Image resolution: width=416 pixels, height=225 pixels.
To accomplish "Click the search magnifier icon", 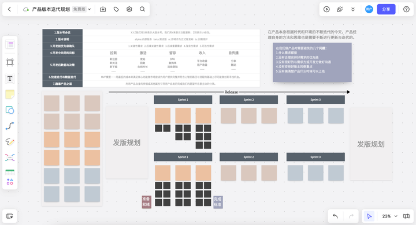I will 143,9.
